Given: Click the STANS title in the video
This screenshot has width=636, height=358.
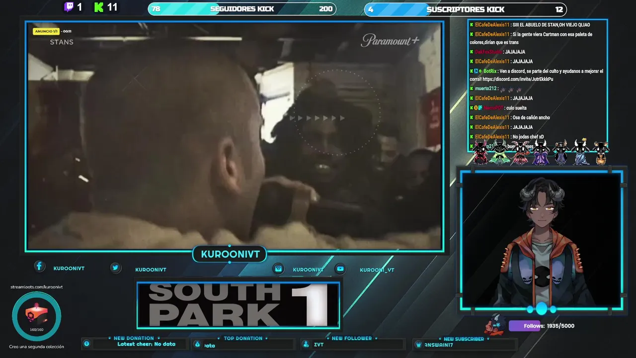Looking at the screenshot, I should pyautogui.click(x=62, y=42).
